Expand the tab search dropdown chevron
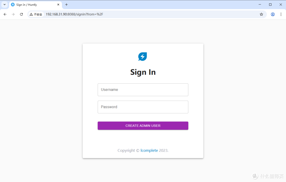The height and width of the screenshot is (182, 286). click(x=5, y=5)
